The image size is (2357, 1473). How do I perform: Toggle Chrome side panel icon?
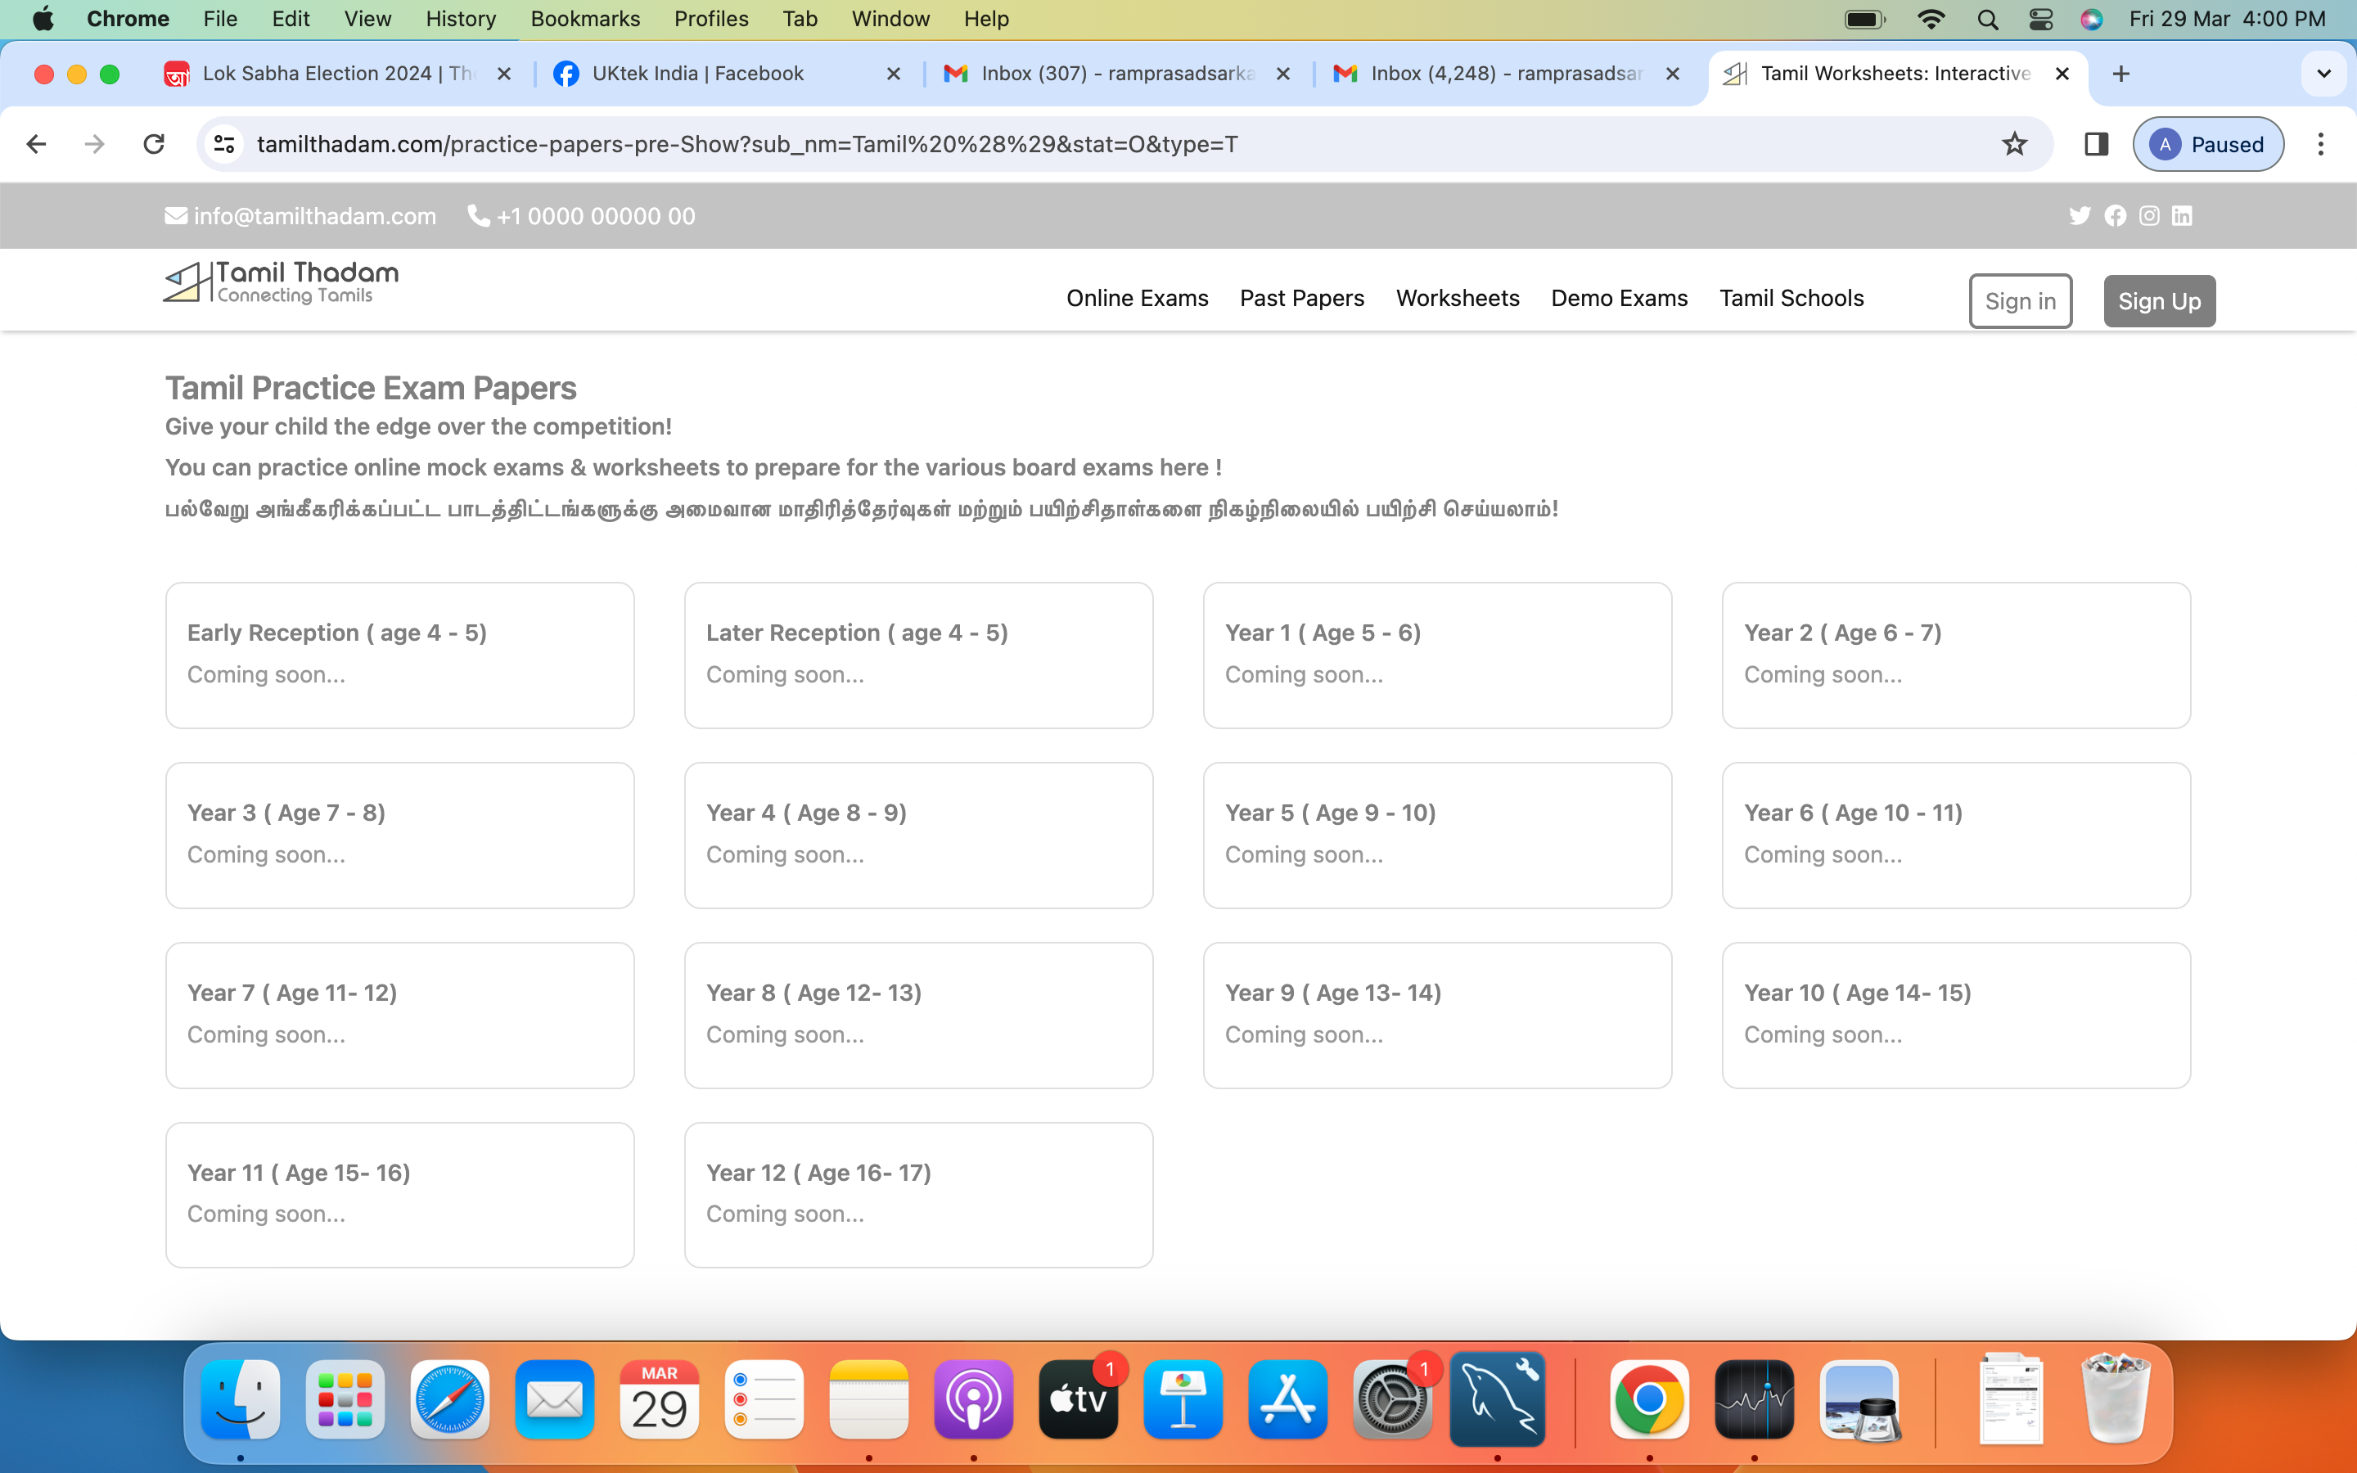pyautogui.click(x=2096, y=144)
